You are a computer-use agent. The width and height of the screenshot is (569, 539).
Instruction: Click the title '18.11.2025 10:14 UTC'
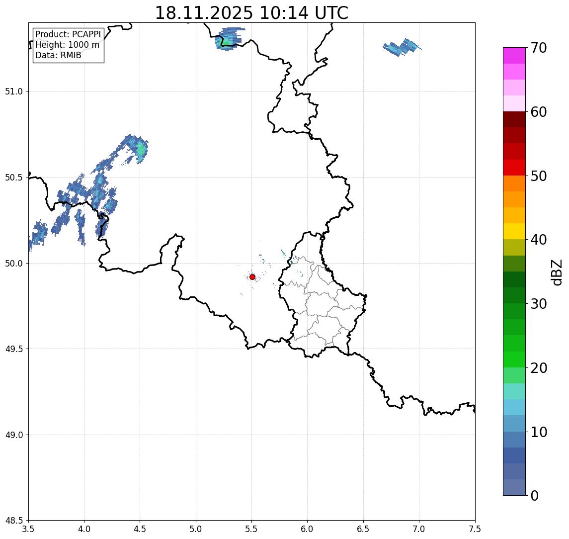click(x=251, y=13)
